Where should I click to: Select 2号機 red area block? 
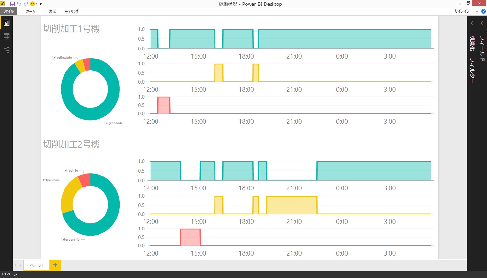190,237
